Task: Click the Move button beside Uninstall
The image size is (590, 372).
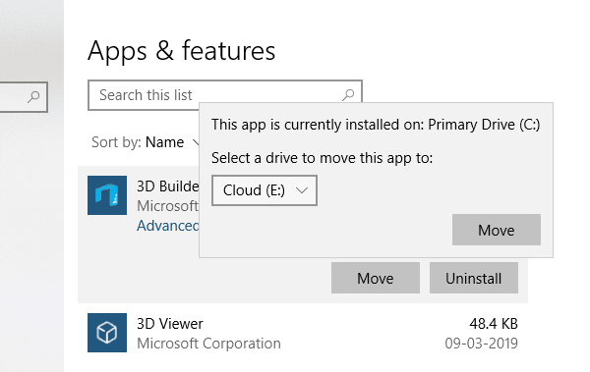Action: point(376,278)
